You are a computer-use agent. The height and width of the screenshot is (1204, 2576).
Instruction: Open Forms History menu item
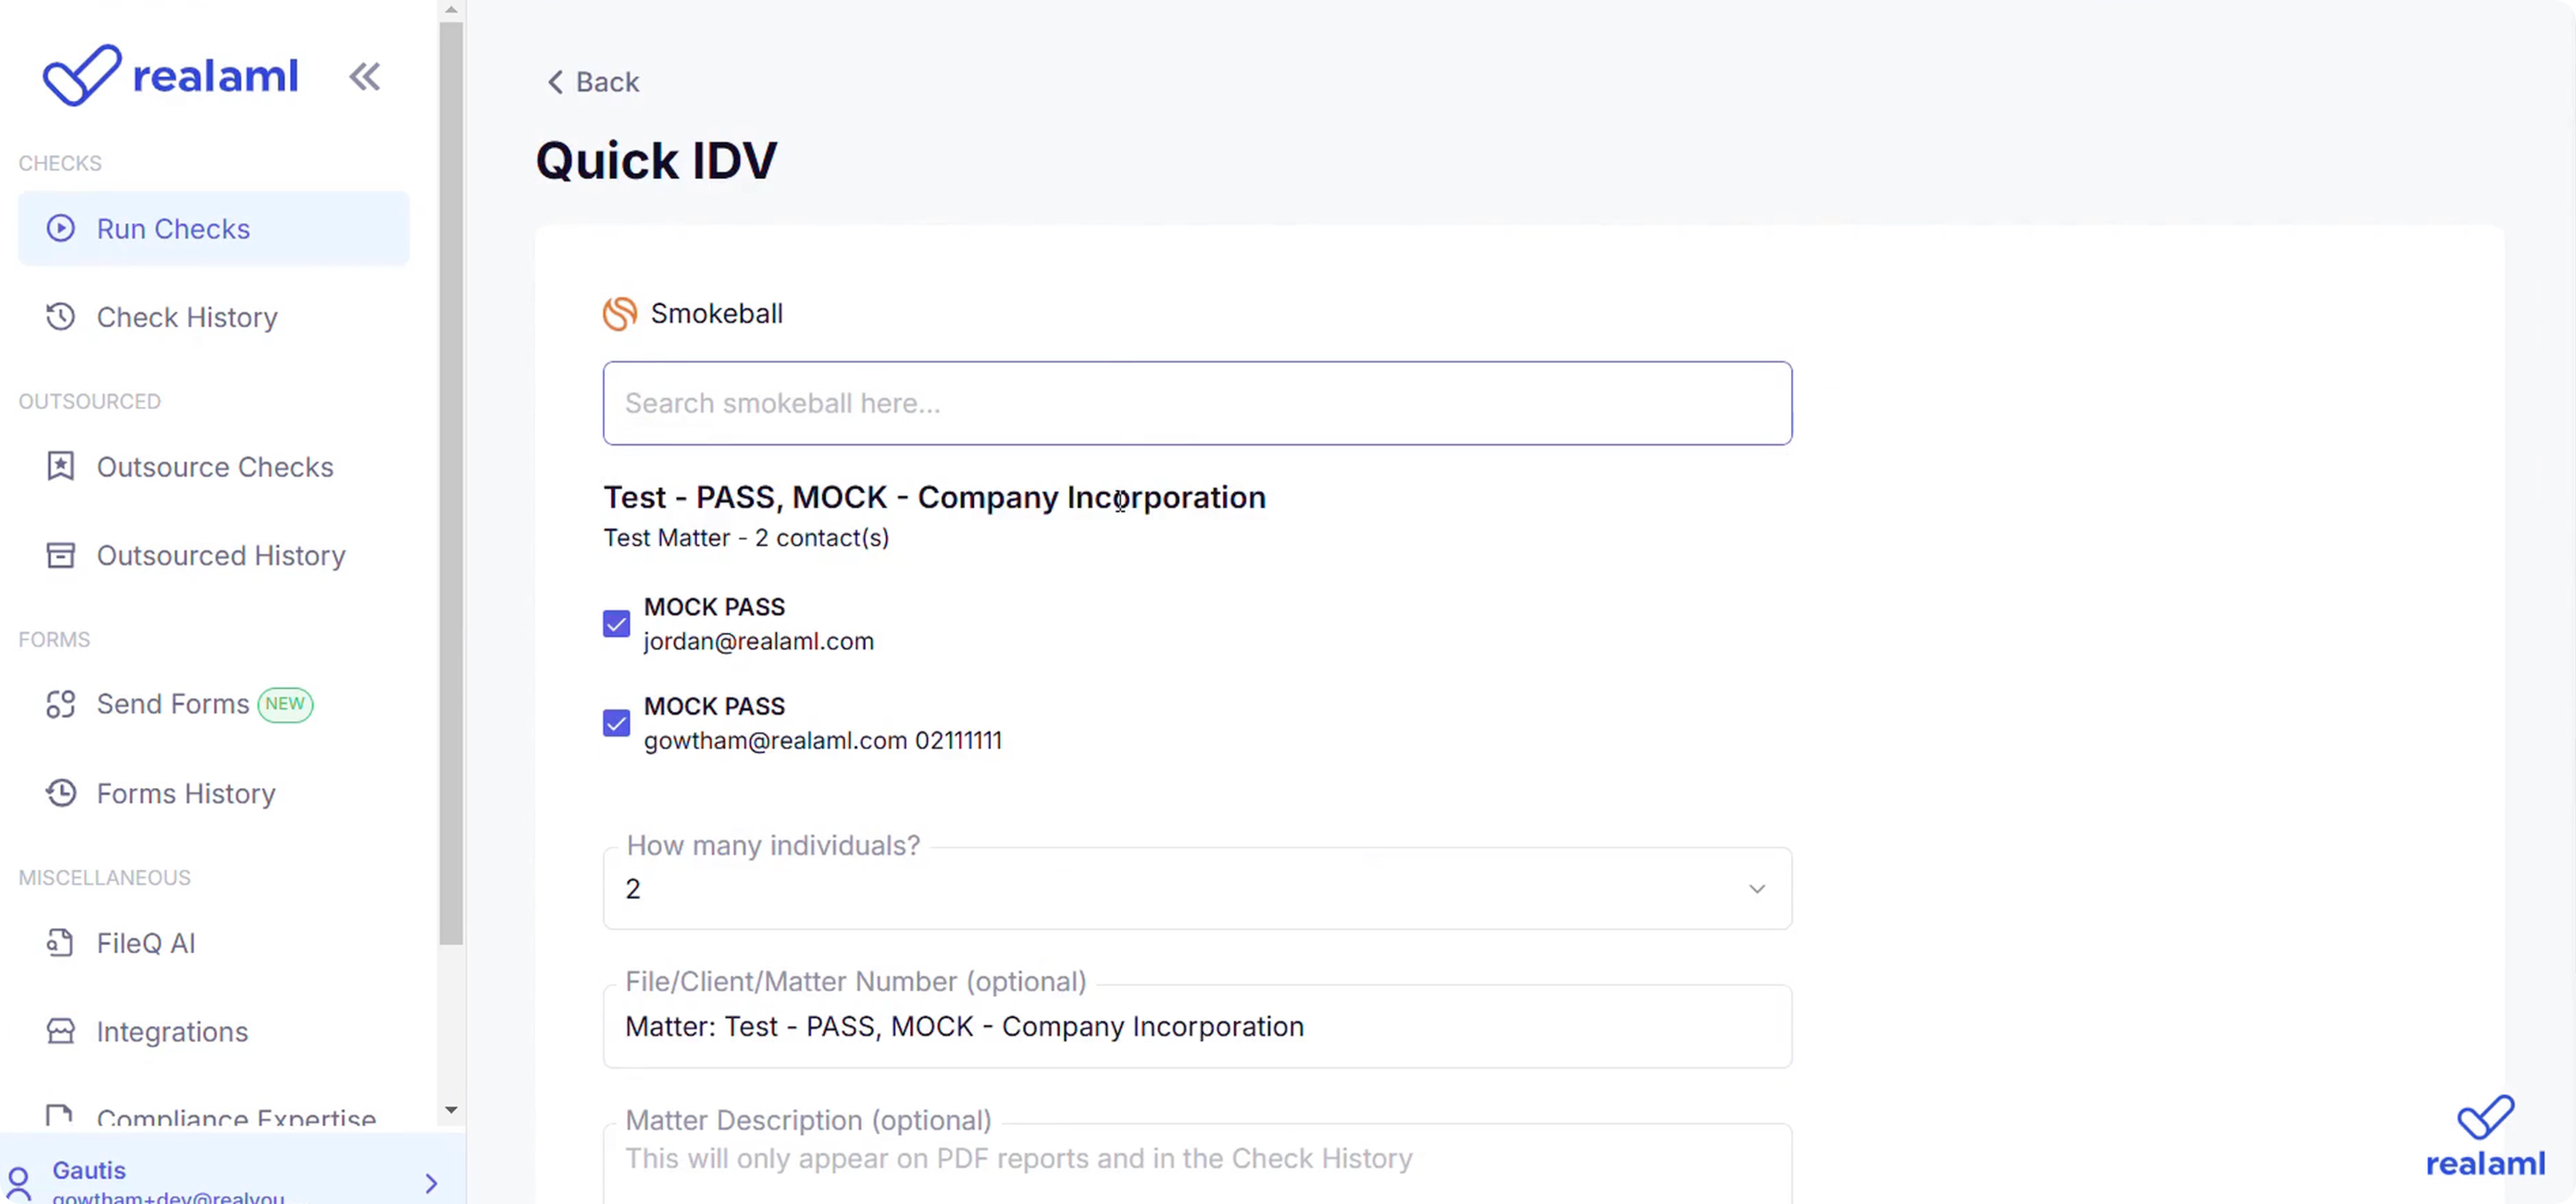pos(186,794)
